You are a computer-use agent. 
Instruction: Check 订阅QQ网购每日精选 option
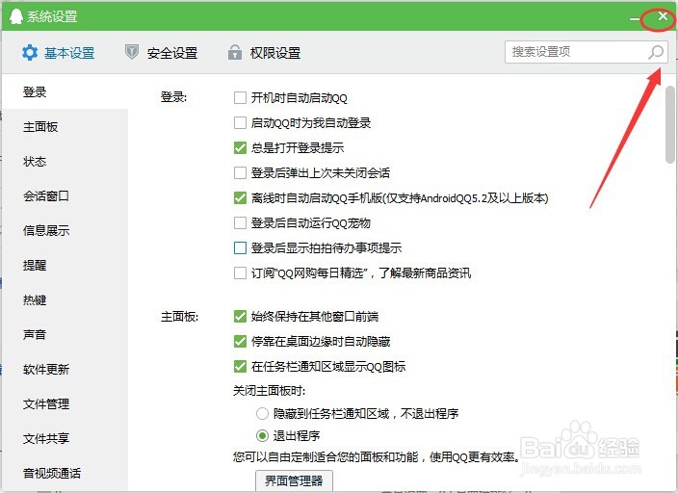[x=240, y=272]
